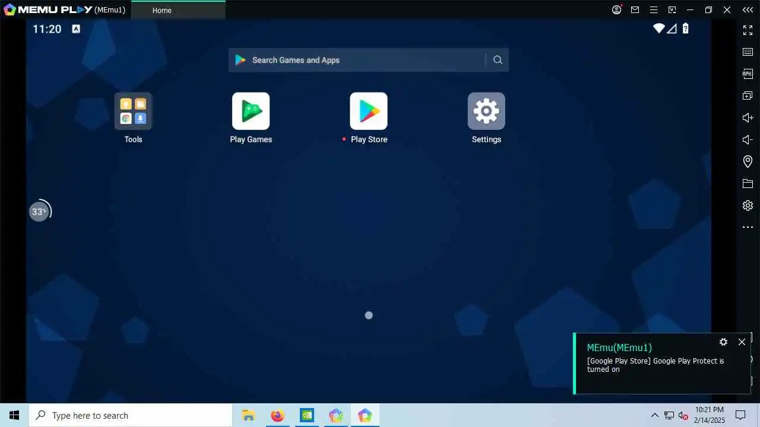Viewport: 760px width, 427px height.
Task: Click the Windows taskbar search box
Action: [131, 415]
